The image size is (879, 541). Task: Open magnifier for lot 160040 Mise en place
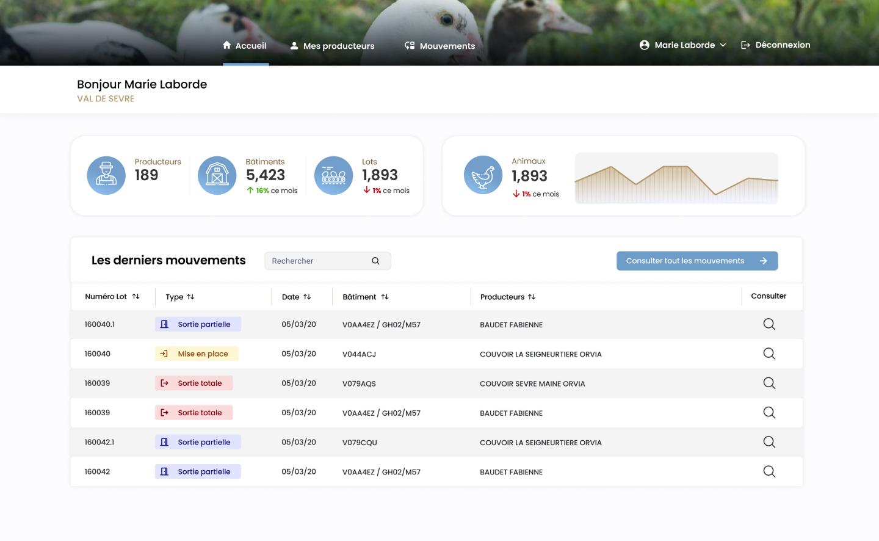click(769, 354)
